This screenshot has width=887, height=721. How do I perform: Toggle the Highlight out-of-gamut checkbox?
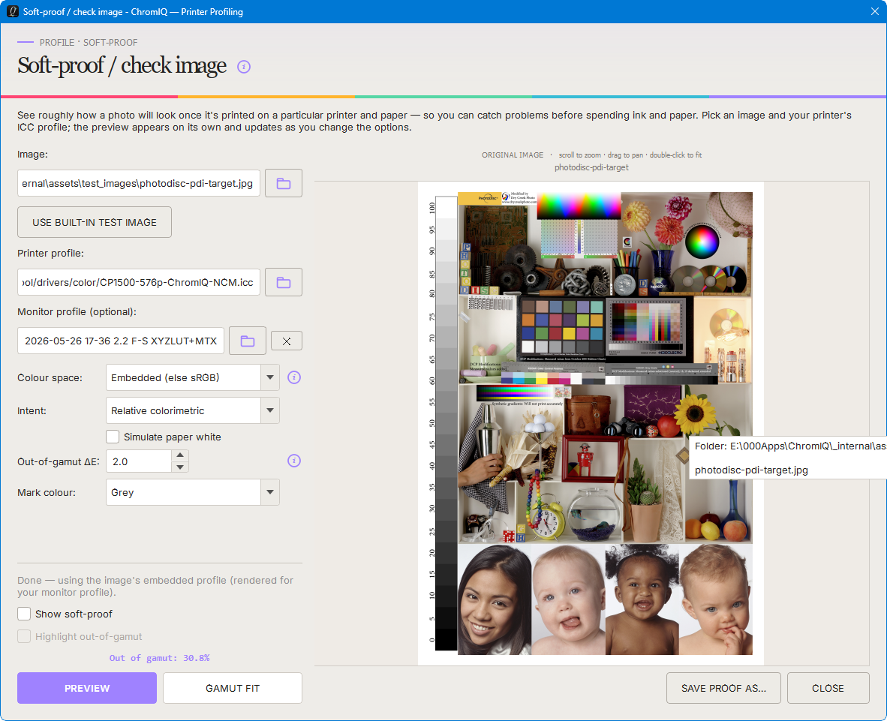(24, 637)
